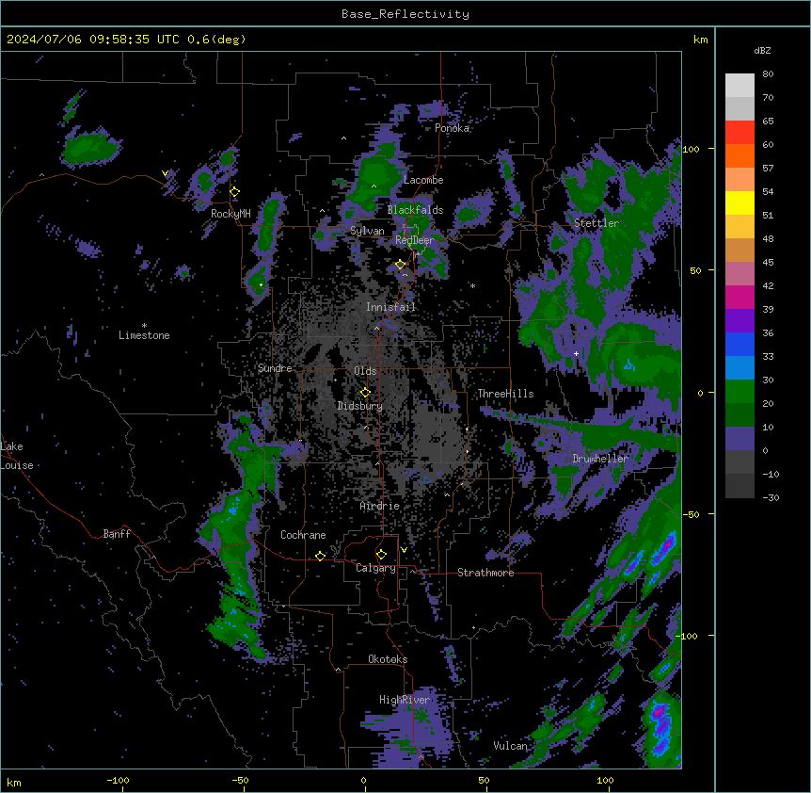Viewport: 811px width, 793px height.
Task: Click the 0.6(deg) elevation angle text
Action: [216, 40]
